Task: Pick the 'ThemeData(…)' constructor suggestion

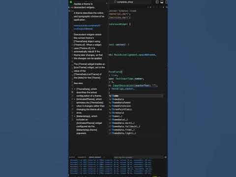Action: click(x=136, y=119)
